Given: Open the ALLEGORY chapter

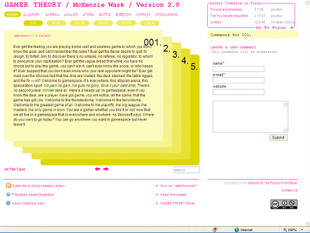Looking at the screenshot, I should pyautogui.click(x=32, y=14).
